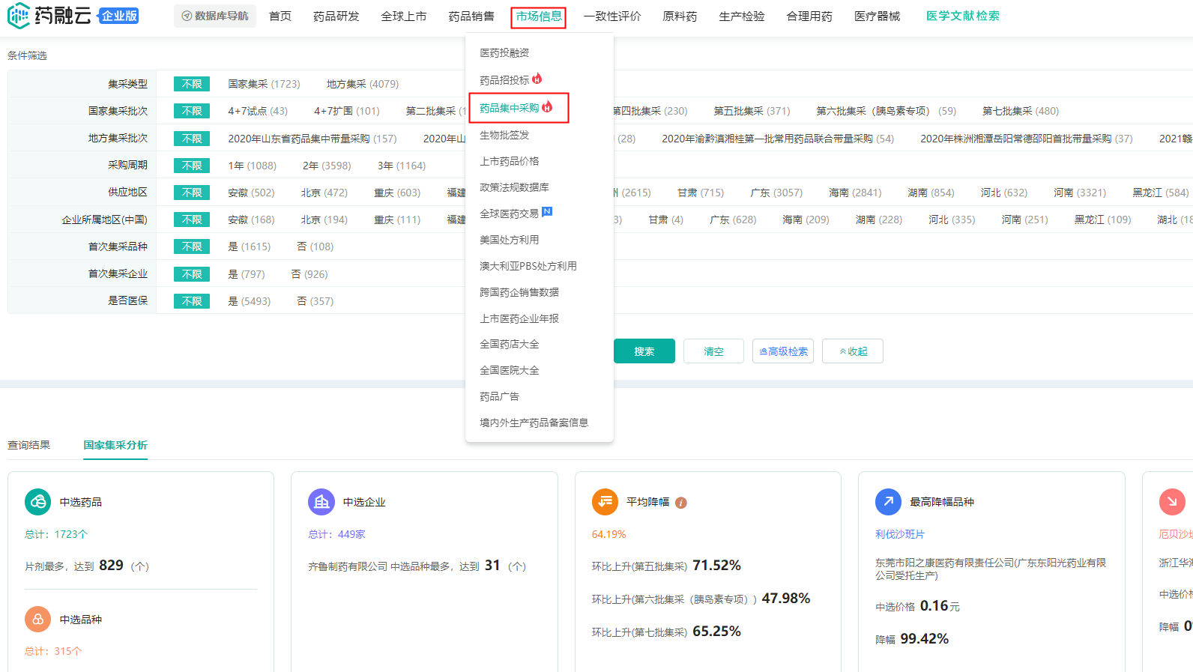Viewport: 1193px width, 672px height.
Task: Open 生产检验 top menu
Action: pyautogui.click(x=742, y=16)
